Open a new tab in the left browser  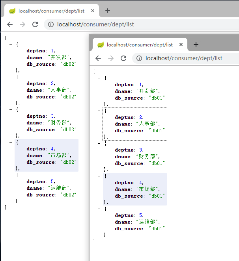pos(108,11)
